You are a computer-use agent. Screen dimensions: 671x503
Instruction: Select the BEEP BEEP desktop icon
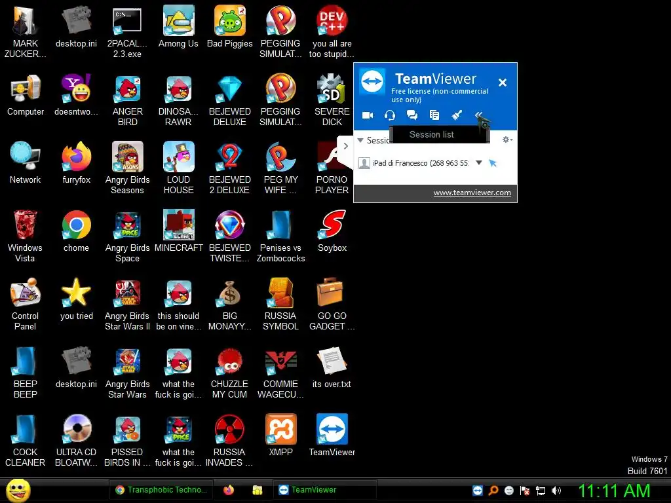[26, 372]
